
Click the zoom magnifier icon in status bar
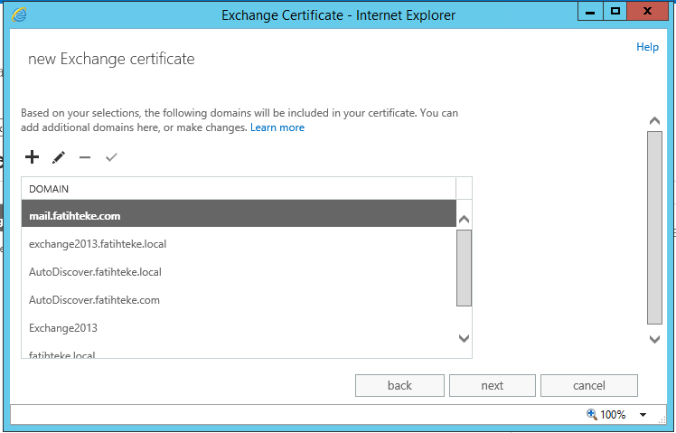pos(592,414)
